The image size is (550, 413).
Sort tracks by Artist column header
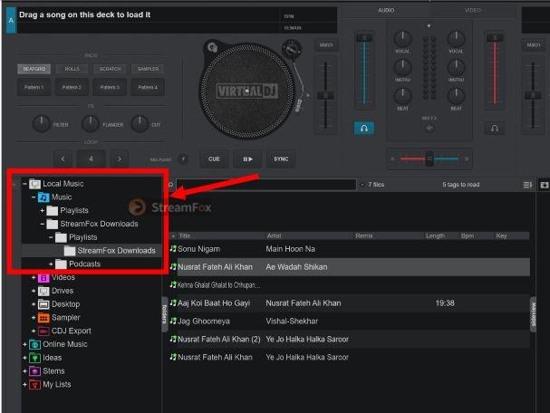point(309,235)
